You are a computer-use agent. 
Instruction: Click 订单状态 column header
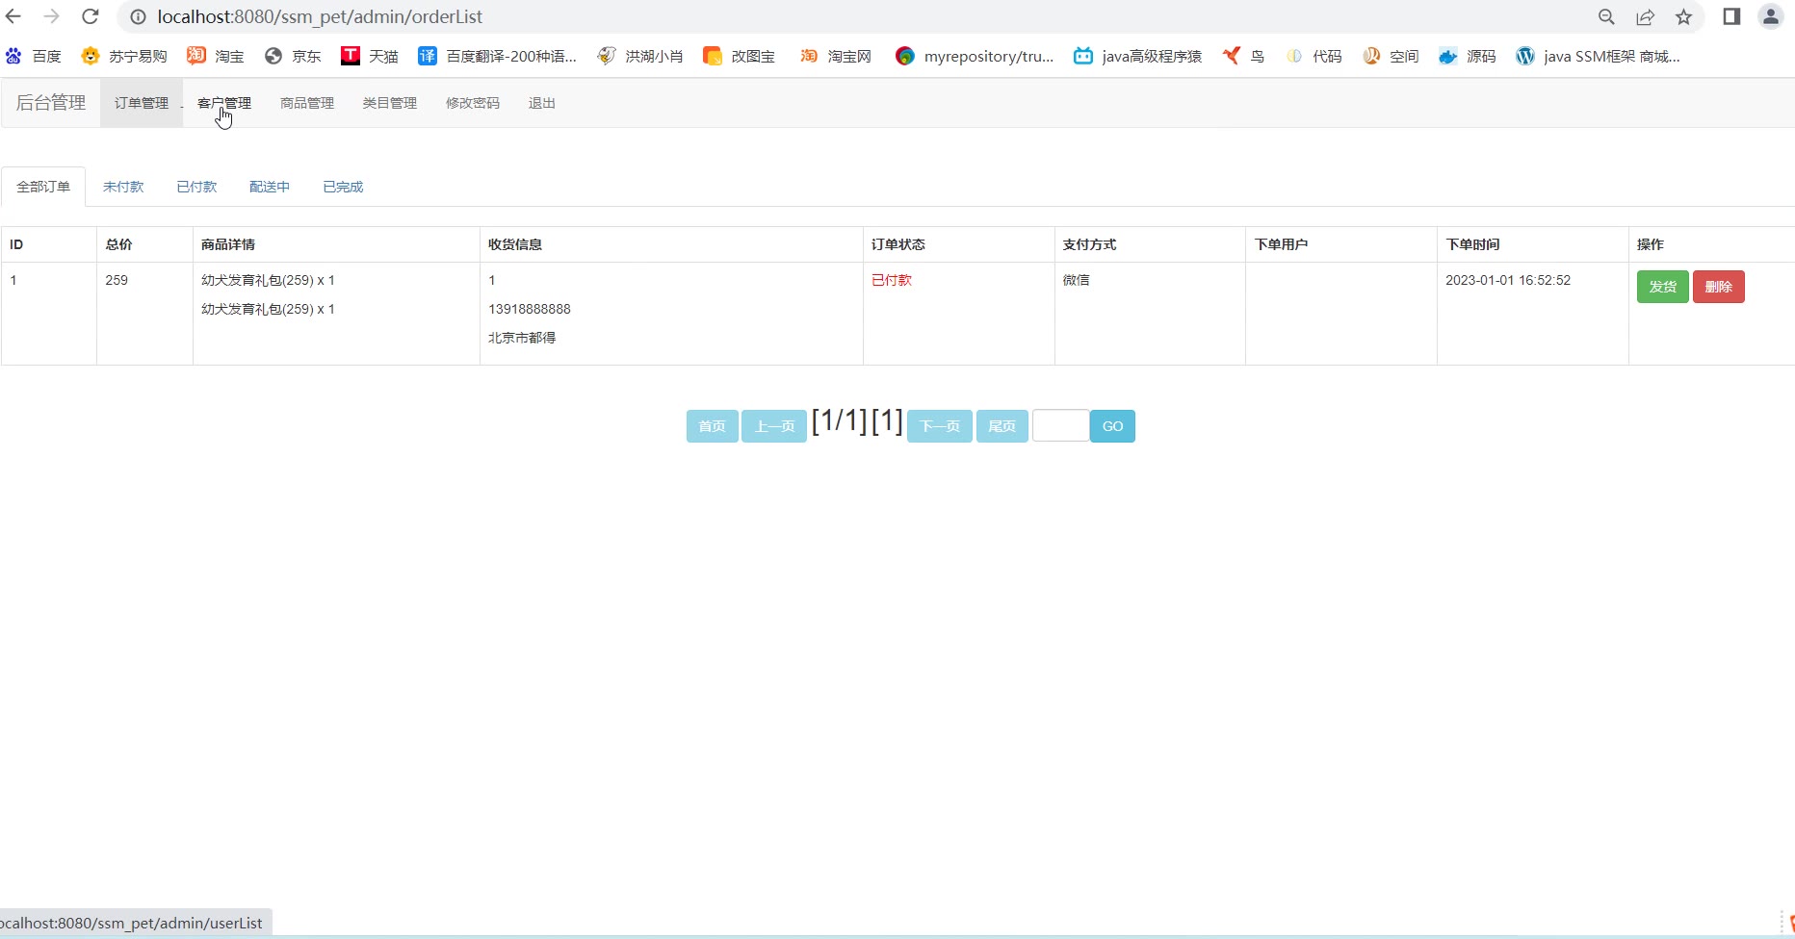[898, 244]
